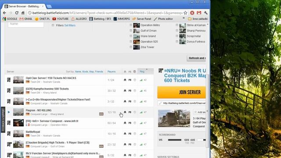Select the [Chaoten Brigade] High Tickets server

pos(79,144)
